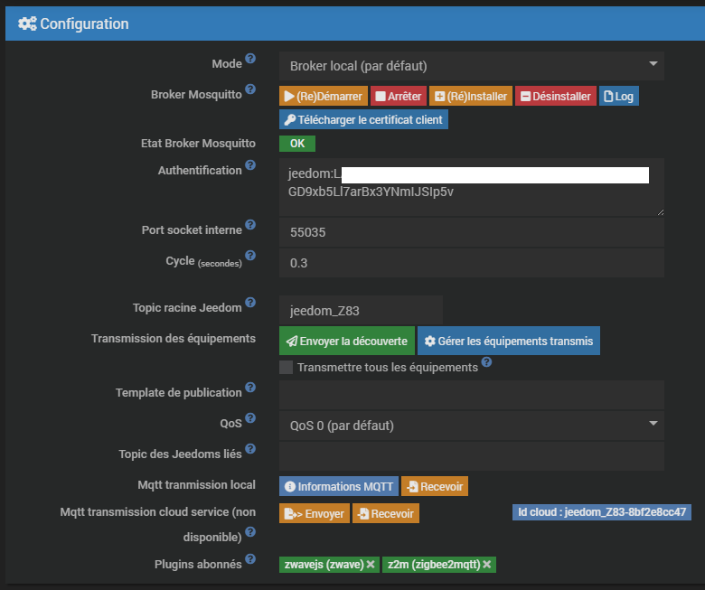Expand the QoS 0 (par défaut) dropdown
705x590 pixels.
point(471,426)
